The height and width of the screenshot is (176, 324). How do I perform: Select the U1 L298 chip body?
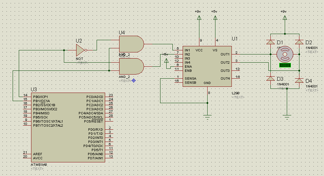207,66
